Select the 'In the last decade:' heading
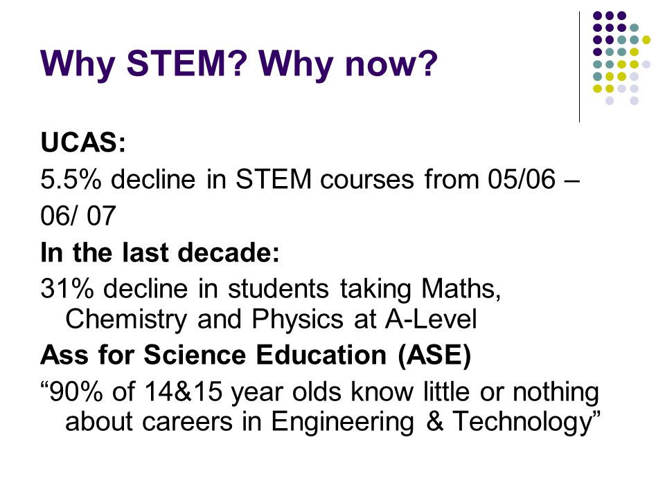 click(160, 252)
